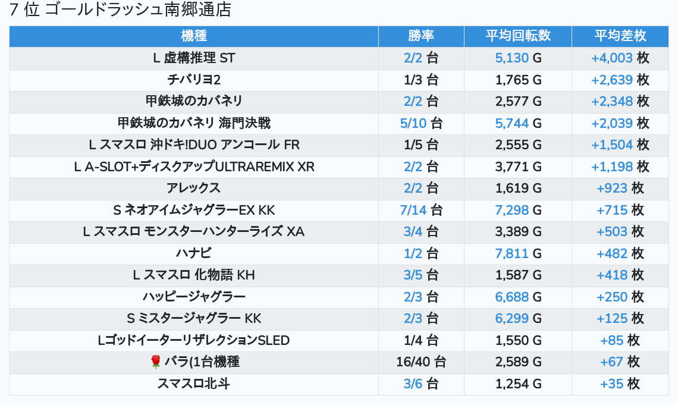Click 甲鉄城のカバネリ 海門決戦 machine name
The width and height of the screenshot is (678, 405).
[193, 123]
